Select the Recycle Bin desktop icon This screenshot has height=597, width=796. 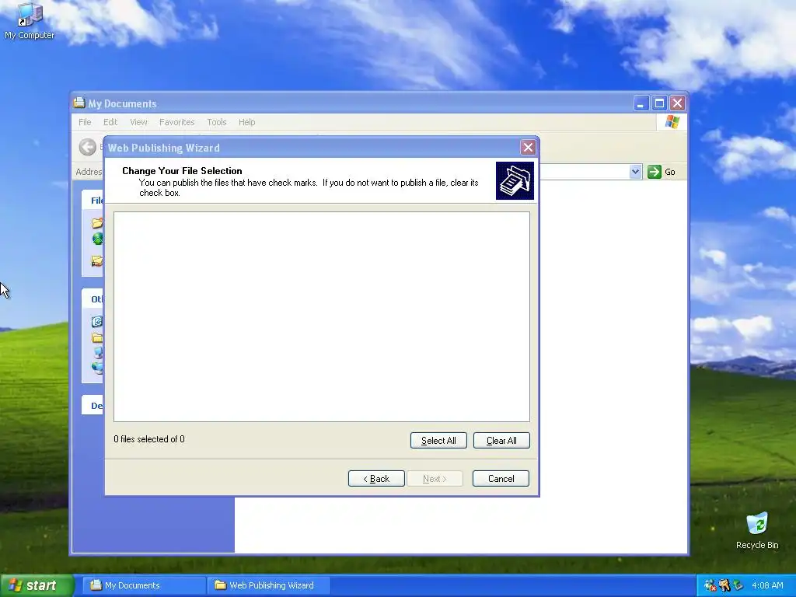coord(757,531)
